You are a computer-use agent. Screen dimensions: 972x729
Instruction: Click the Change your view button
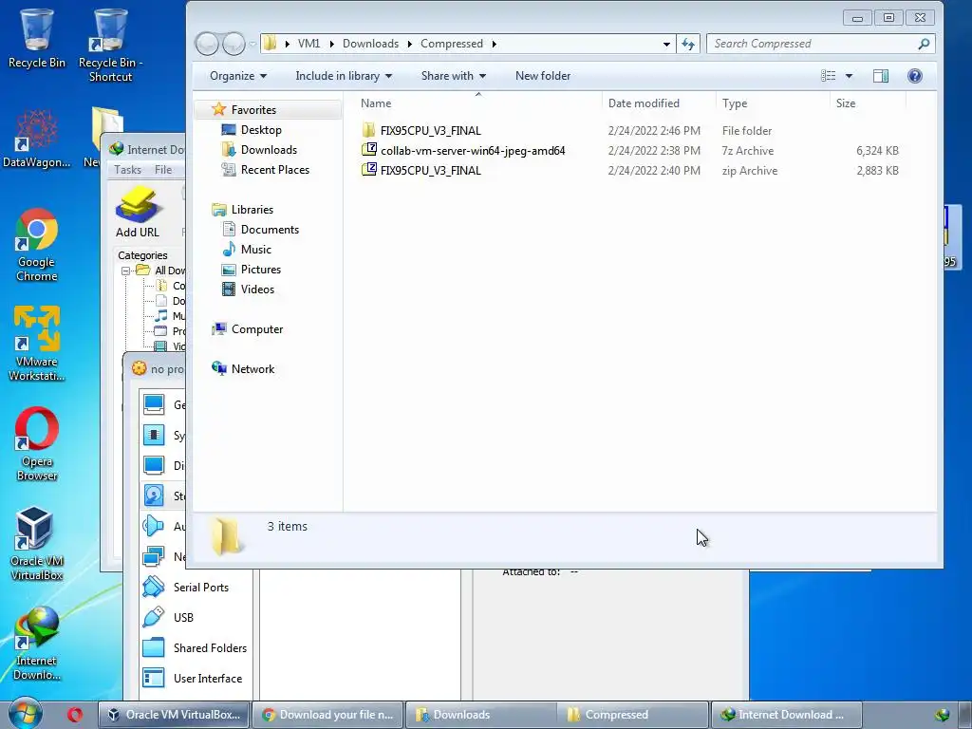pos(828,76)
